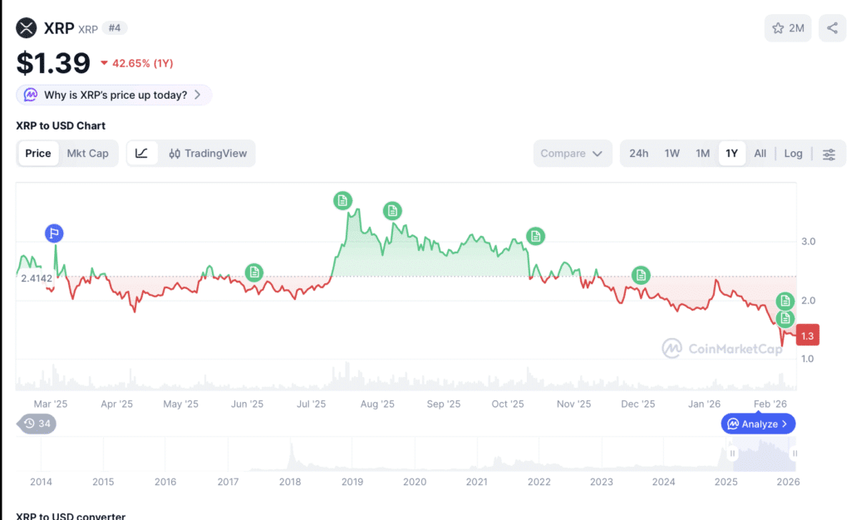
Task: Select the Price tab
Action: pos(38,154)
